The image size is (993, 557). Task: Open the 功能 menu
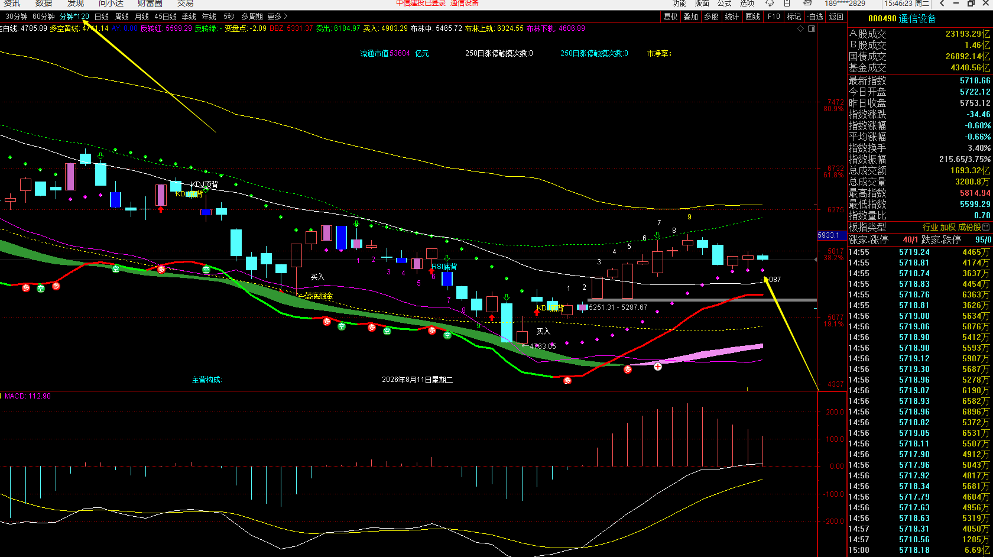tap(680, 4)
